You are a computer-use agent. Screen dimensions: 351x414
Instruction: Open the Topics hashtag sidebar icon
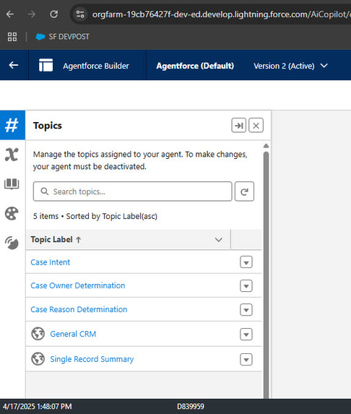coord(12,125)
